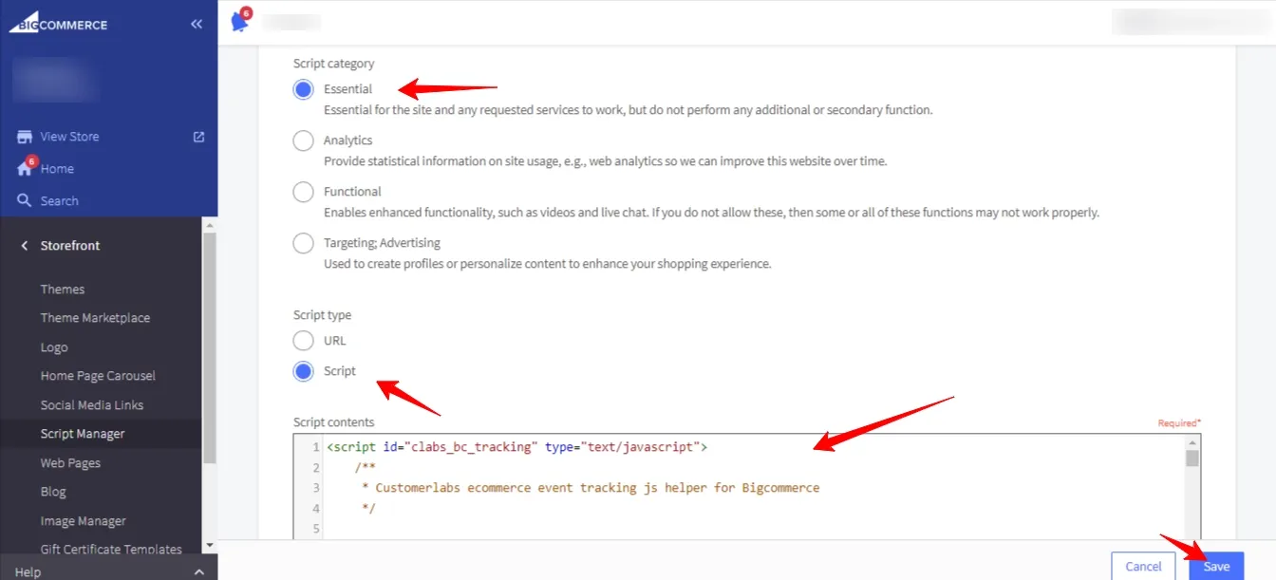Go to Home in sidebar
The height and width of the screenshot is (580, 1276).
click(x=57, y=169)
